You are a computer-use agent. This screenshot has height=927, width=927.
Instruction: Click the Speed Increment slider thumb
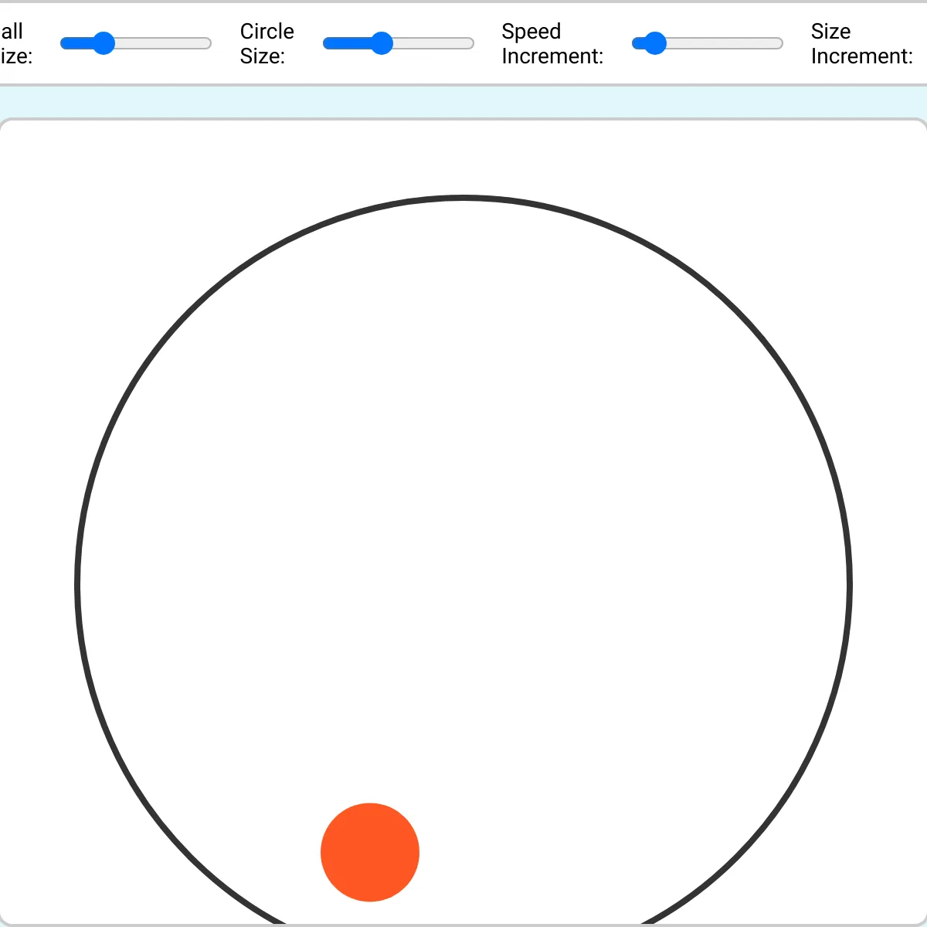click(x=654, y=43)
